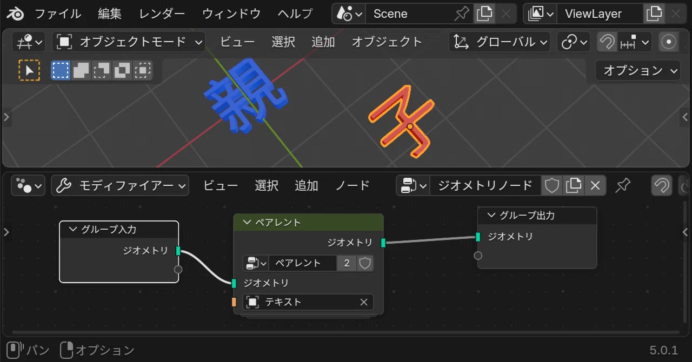This screenshot has width=692, height=362.
Task: Clear the テキスト object field
Action: click(364, 302)
